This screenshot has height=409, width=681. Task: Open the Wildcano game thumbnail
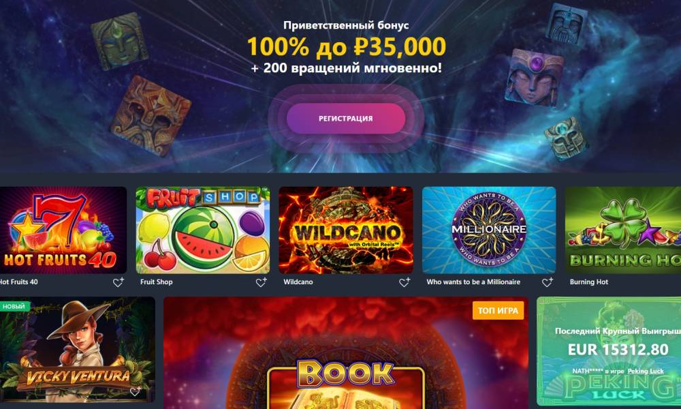pyautogui.click(x=346, y=230)
